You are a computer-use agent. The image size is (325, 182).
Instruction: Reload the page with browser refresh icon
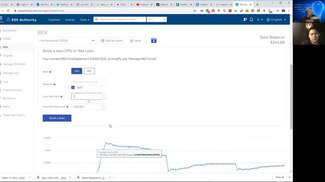pyautogui.click(x=8, y=11)
